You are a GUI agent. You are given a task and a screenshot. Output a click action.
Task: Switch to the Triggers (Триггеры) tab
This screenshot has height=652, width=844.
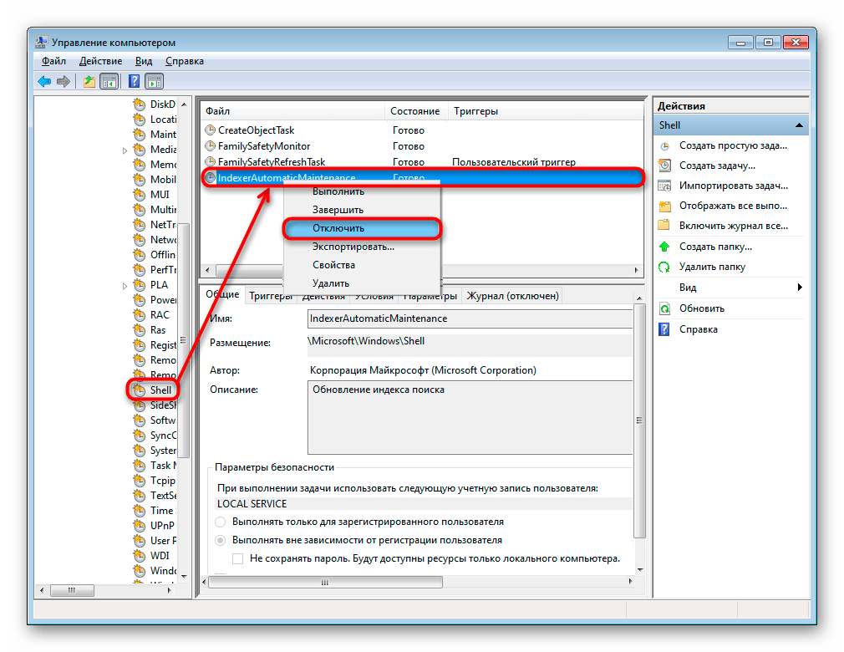270,296
